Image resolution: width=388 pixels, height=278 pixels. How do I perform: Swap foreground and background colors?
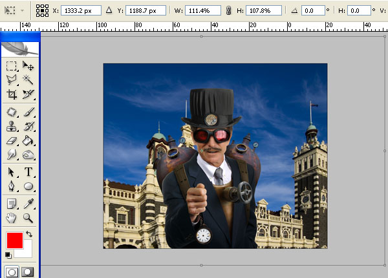(x=29, y=234)
